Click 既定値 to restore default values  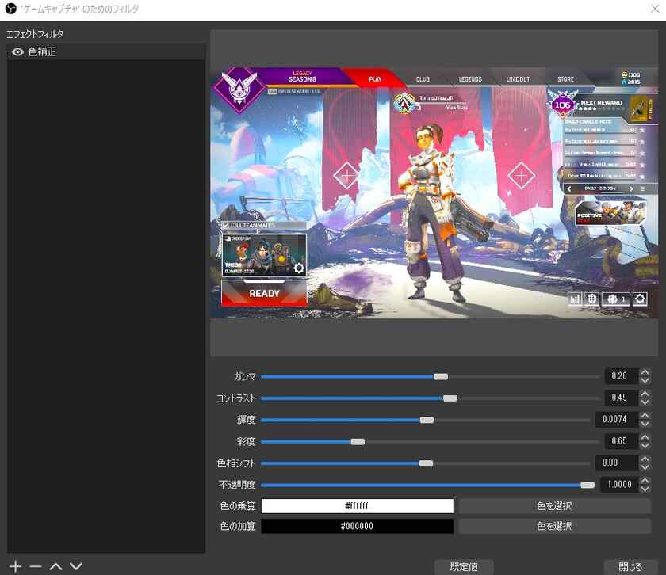462,567
